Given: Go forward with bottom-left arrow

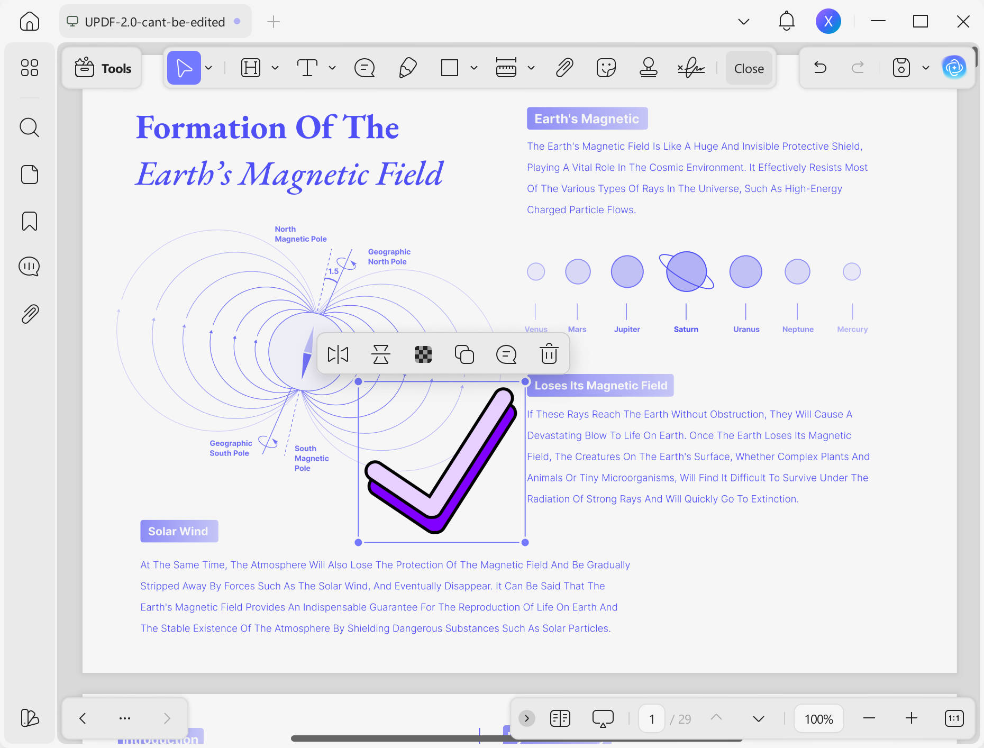Looking at the screenshot, I should point(167,718).
